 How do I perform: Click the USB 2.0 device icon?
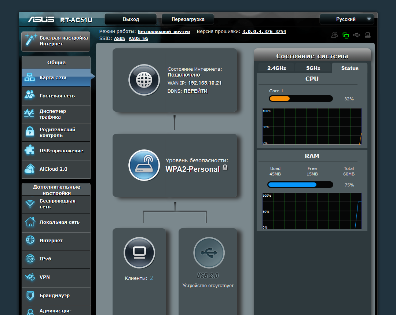[x=209, y=253]
